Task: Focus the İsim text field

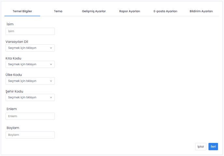Action: (x=30, y=31)
